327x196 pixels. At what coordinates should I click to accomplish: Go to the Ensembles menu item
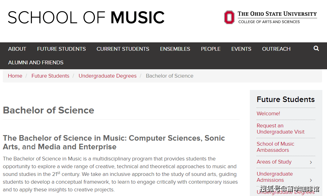175,49
